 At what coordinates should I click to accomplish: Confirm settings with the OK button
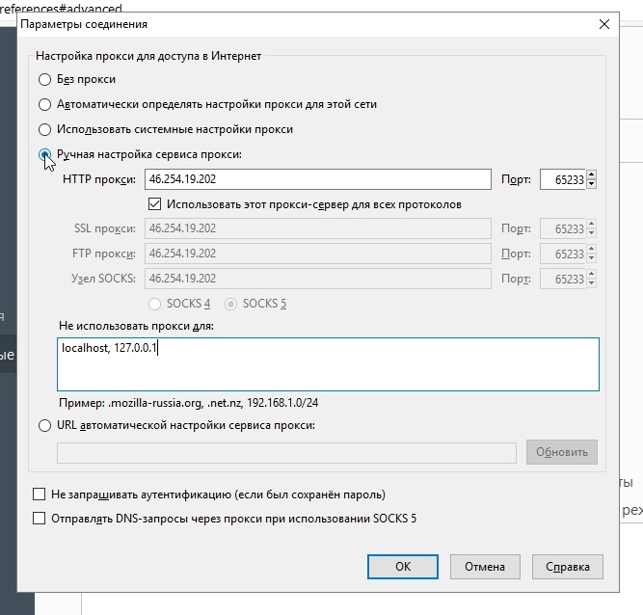[x=403, y=567]
